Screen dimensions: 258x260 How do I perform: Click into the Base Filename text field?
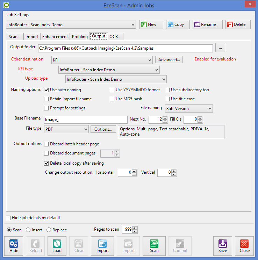tap(86, 120)
